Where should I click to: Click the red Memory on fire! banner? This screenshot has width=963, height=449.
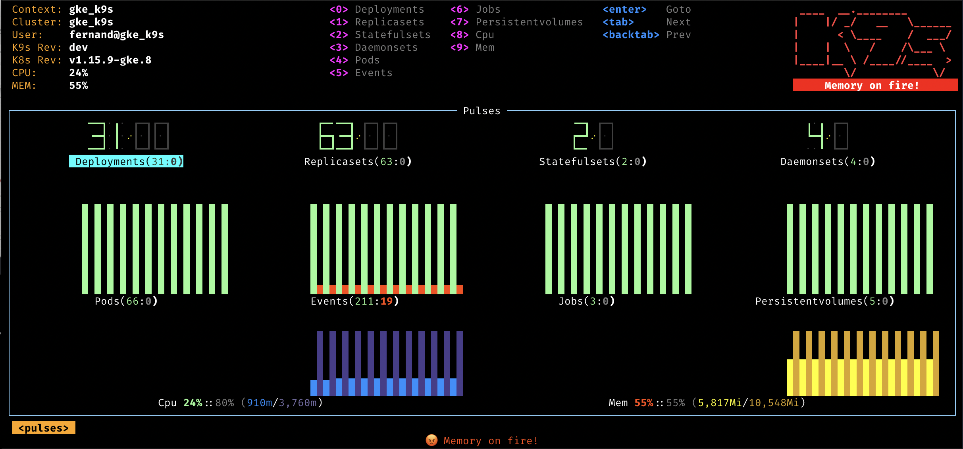875,85
